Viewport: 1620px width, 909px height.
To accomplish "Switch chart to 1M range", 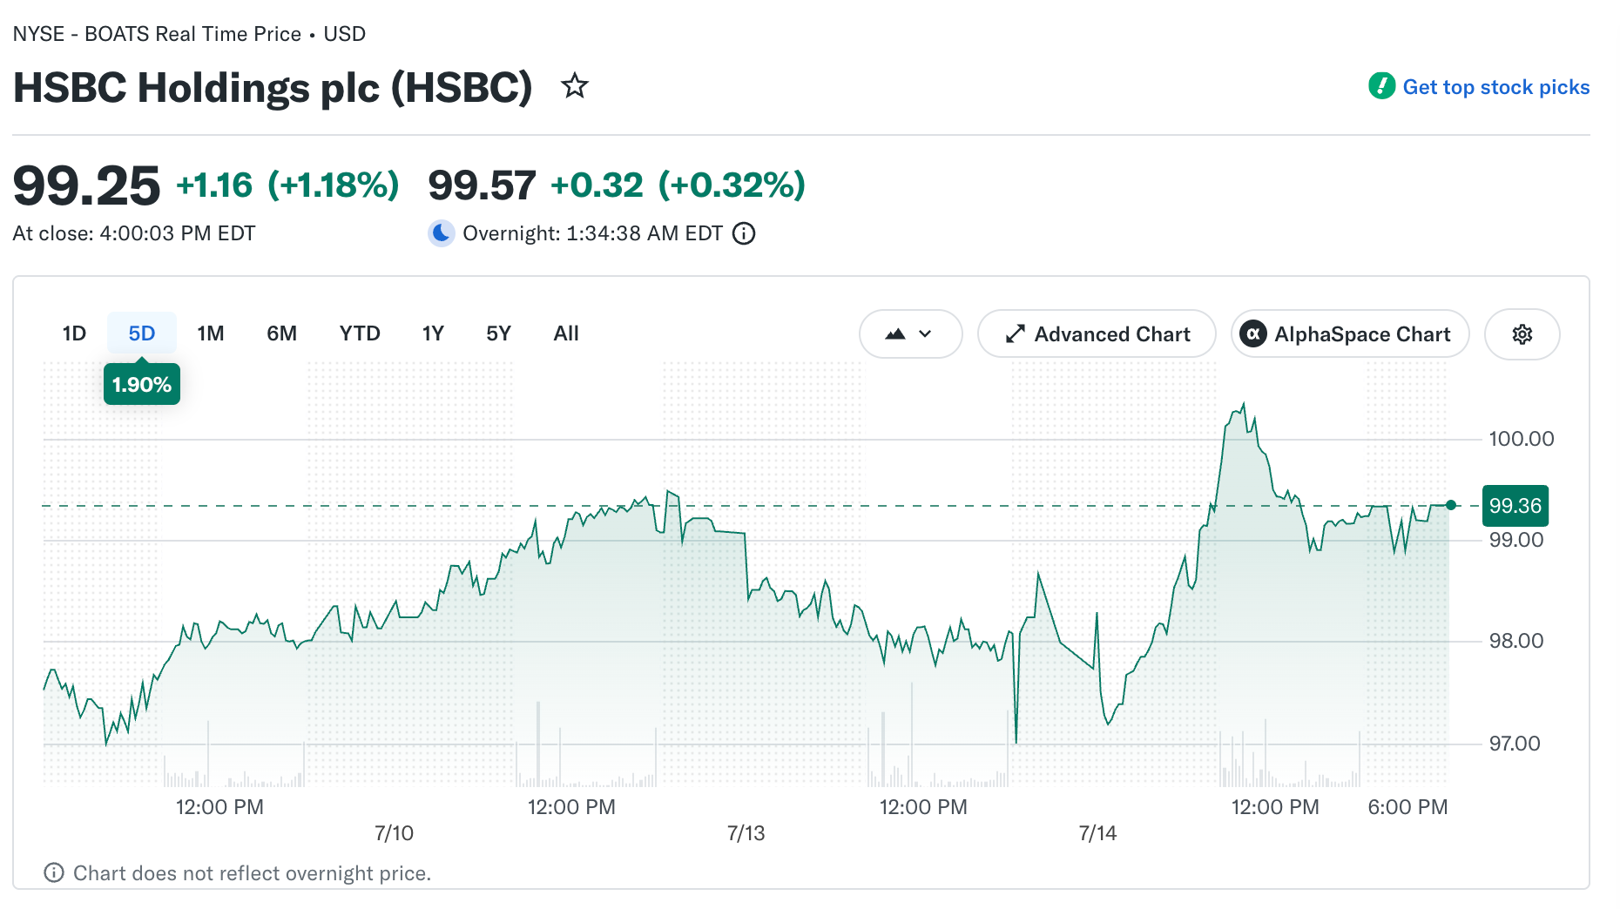I will (x=211, y=333).
